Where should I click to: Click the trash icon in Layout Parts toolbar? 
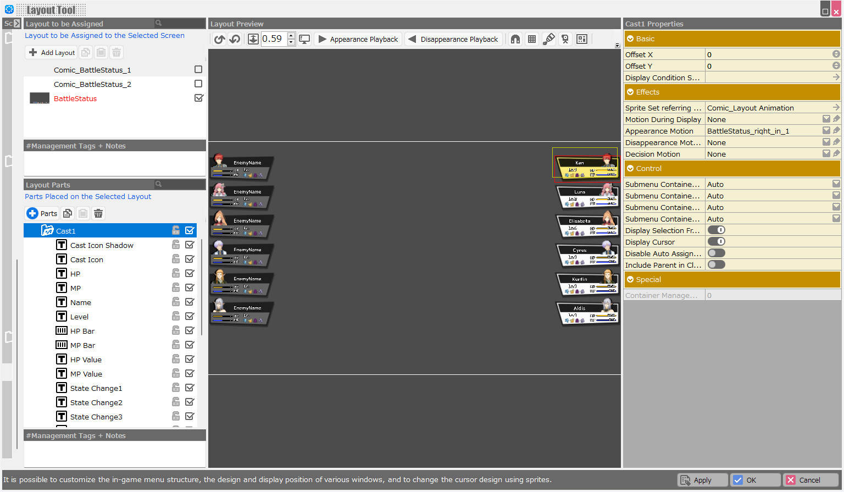pyautogui.click(x=98, y=213)
